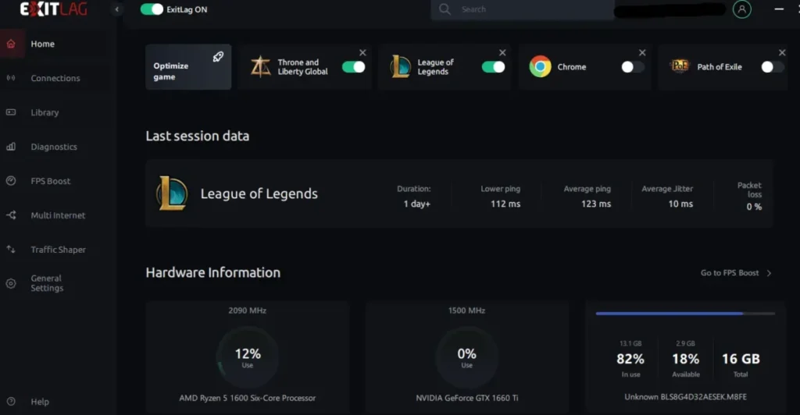Click the League of Legends last session logo
800x415 pixels.
click(172, 193)
